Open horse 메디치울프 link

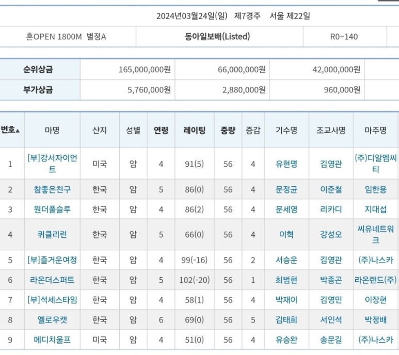[52, 340]
